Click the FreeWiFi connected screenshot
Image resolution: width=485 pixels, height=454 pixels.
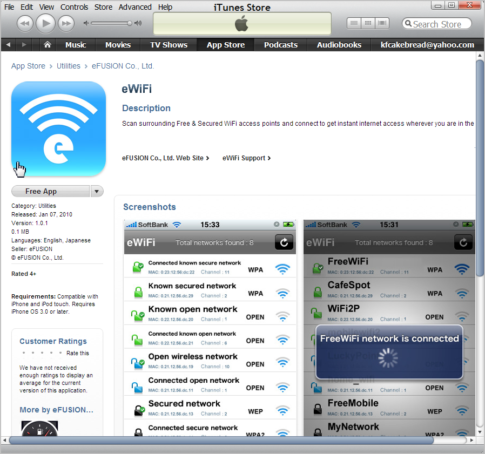[389, 328]
